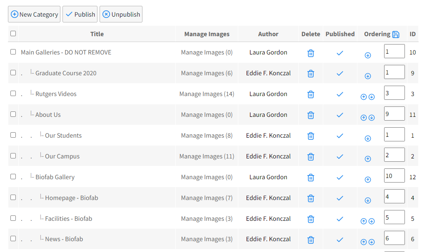Move Facilities - Biofab up in ordering
Image resolution: width=427 pixels, height=252 pixels.
click(364, 221)
